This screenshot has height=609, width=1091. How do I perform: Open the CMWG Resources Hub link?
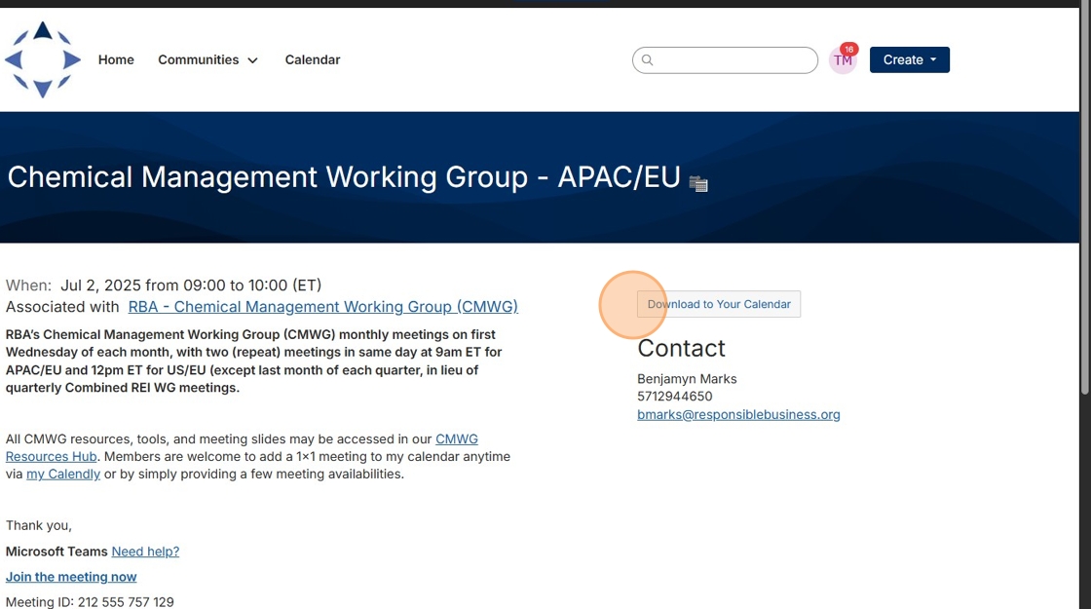[x=242, y=447]
